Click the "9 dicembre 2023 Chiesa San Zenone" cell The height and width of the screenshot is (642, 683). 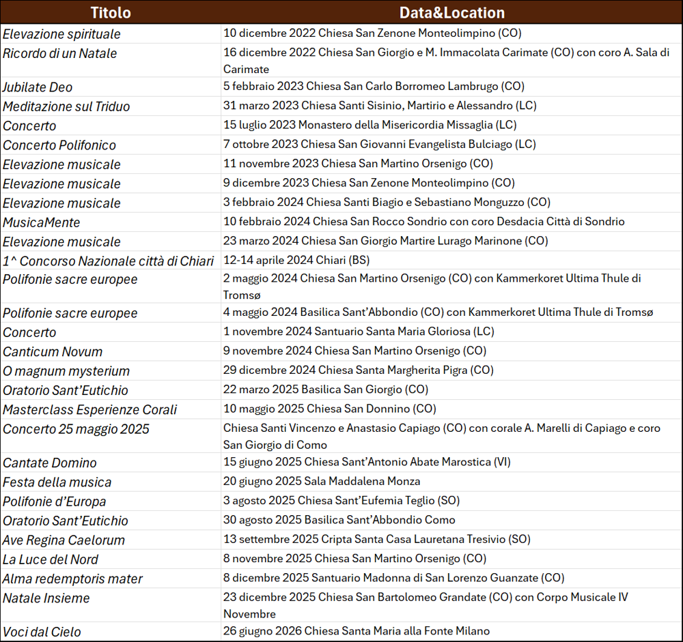pos(451,183)
